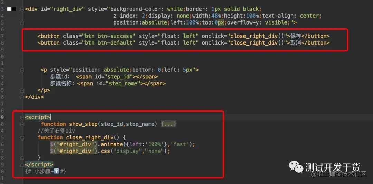The image size is (373, 184).
Task: Click the {# 小步骤-⬆#} template comment
Action: pyautogui.click(x=46, y=171)
